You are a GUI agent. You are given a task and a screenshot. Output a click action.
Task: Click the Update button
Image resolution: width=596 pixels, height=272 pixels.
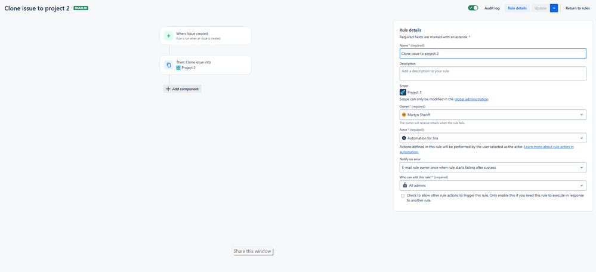(541, 8)
